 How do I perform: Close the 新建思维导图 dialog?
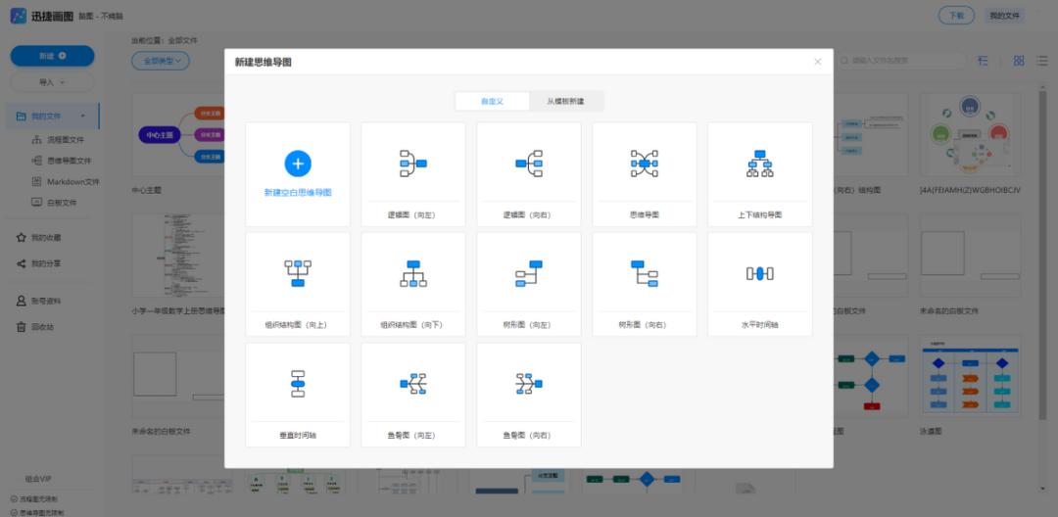818,62
